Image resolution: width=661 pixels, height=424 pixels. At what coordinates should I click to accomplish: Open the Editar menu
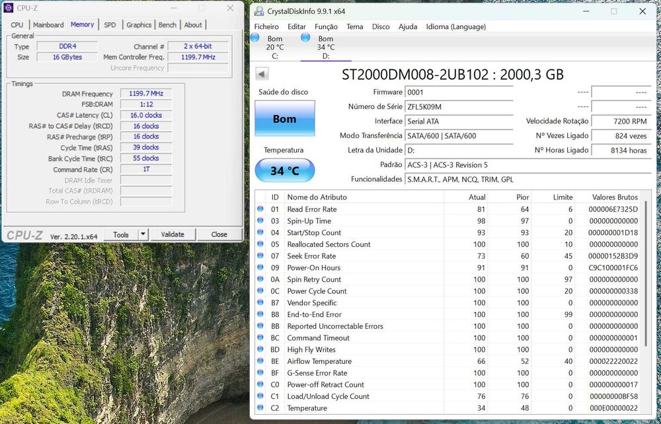point(297,26)
